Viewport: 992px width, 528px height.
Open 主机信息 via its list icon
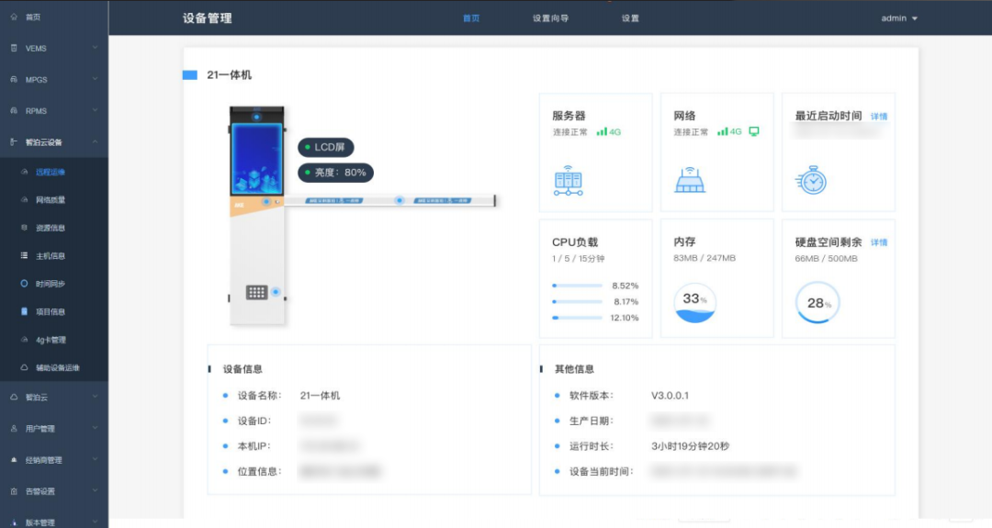pos(24,255)
